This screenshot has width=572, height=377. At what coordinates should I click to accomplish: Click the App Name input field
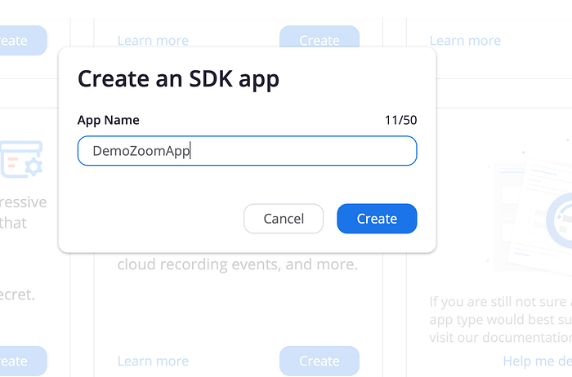(x=247, y=151)
